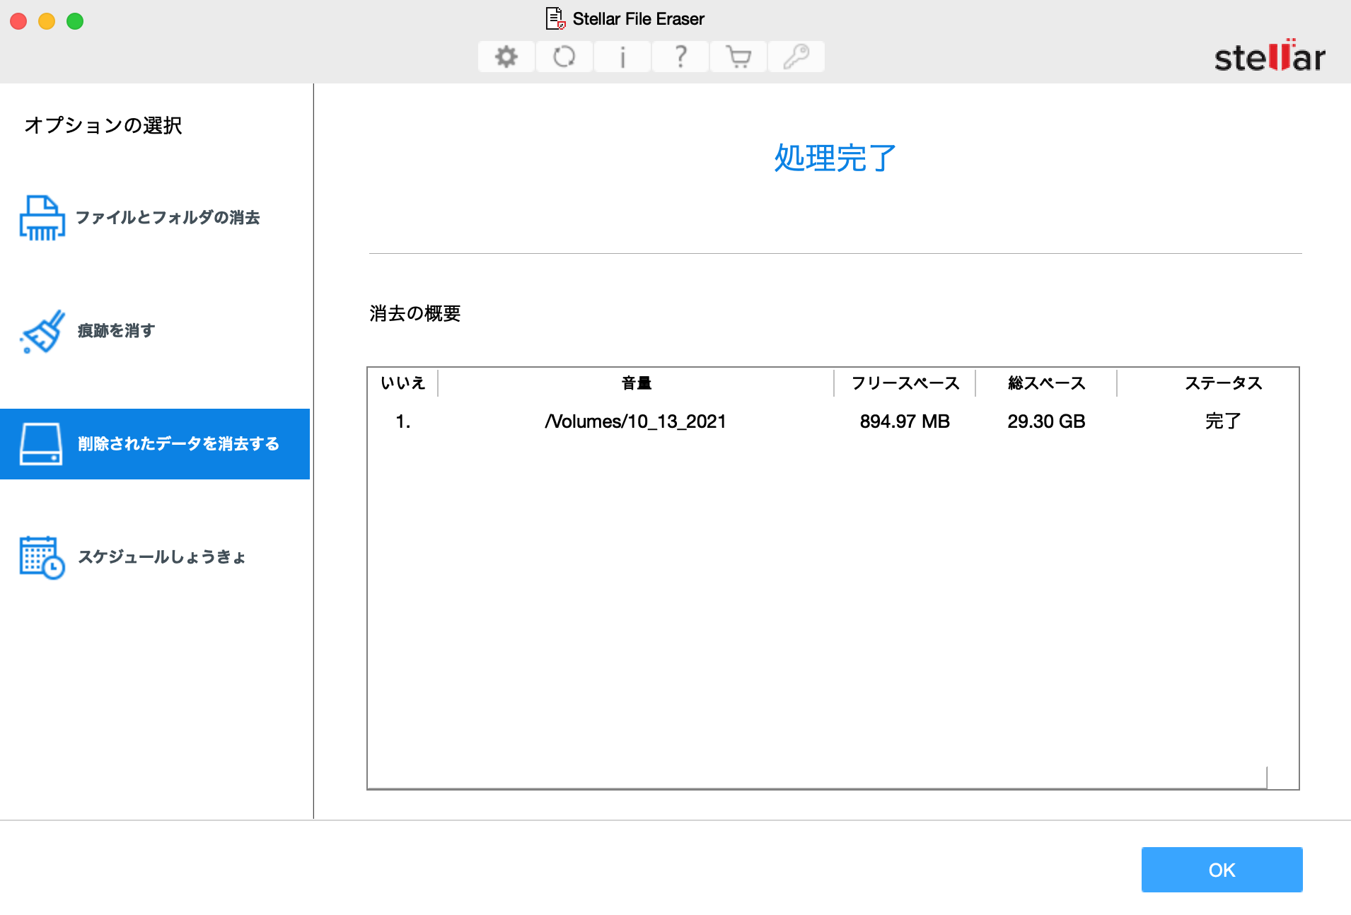Click the calendar schedule icon
1351x915 pixels.
tap(42, 557)
